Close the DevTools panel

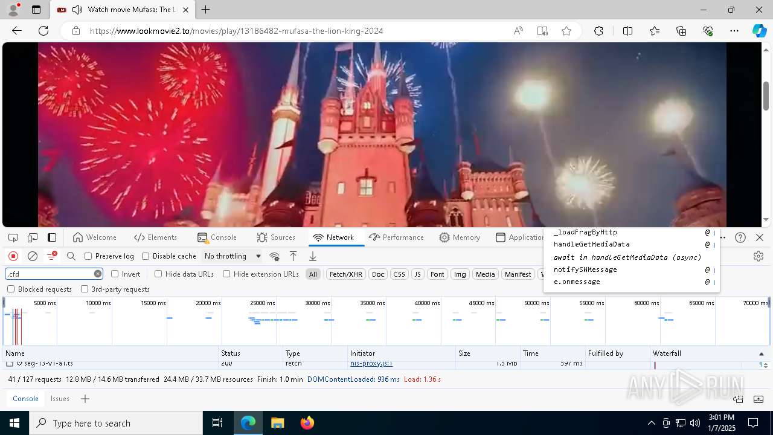tap(760, 237)
